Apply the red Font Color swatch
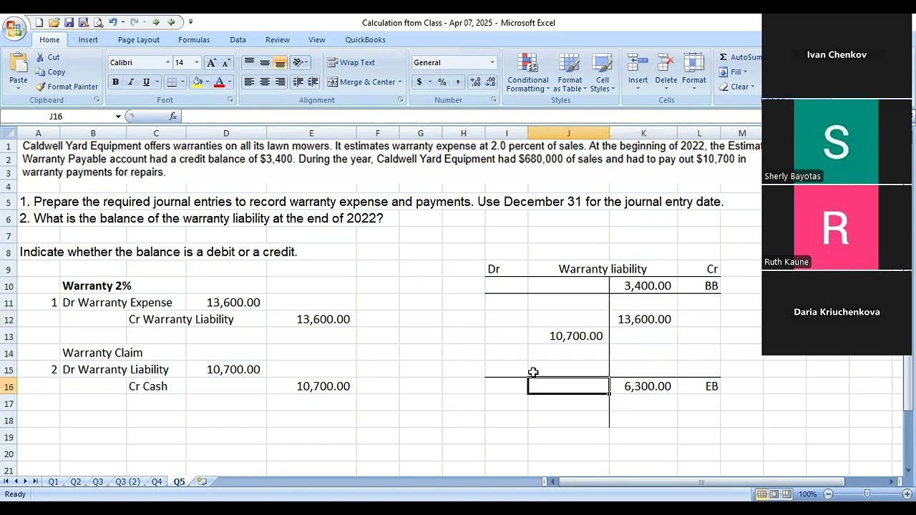This screenshot has height=515, width=916. 220,82
